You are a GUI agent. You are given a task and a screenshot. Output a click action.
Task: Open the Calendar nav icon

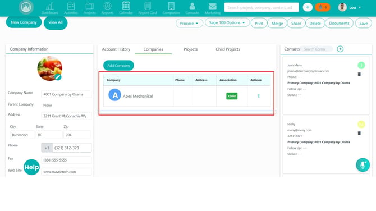pyautogui.click(x=126, y=8)
